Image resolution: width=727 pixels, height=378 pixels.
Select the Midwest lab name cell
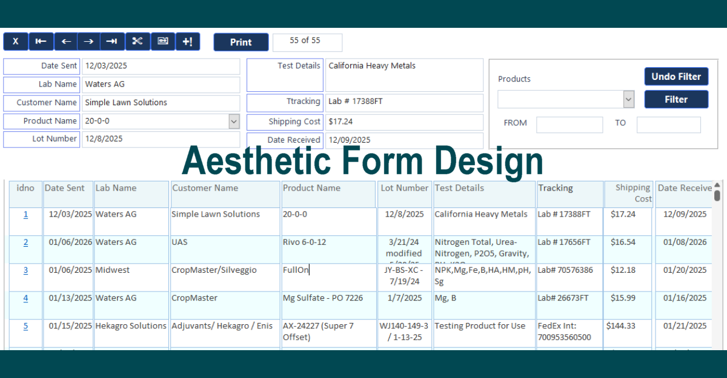[x=131, y=277]
